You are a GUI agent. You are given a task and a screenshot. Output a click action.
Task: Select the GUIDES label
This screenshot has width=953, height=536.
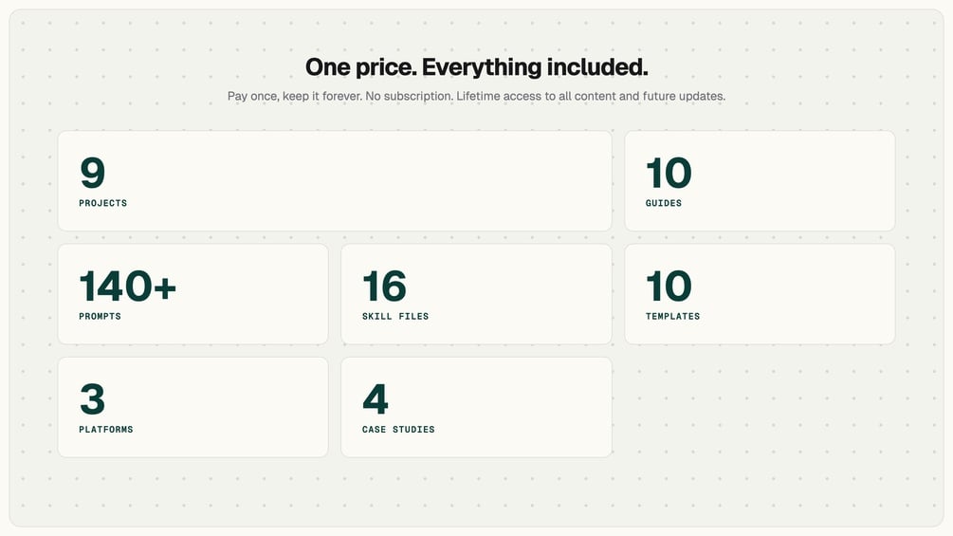tap(663, 203)
